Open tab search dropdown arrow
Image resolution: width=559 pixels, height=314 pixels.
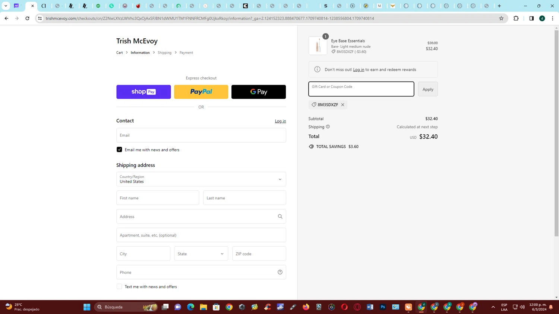(6, 6)
